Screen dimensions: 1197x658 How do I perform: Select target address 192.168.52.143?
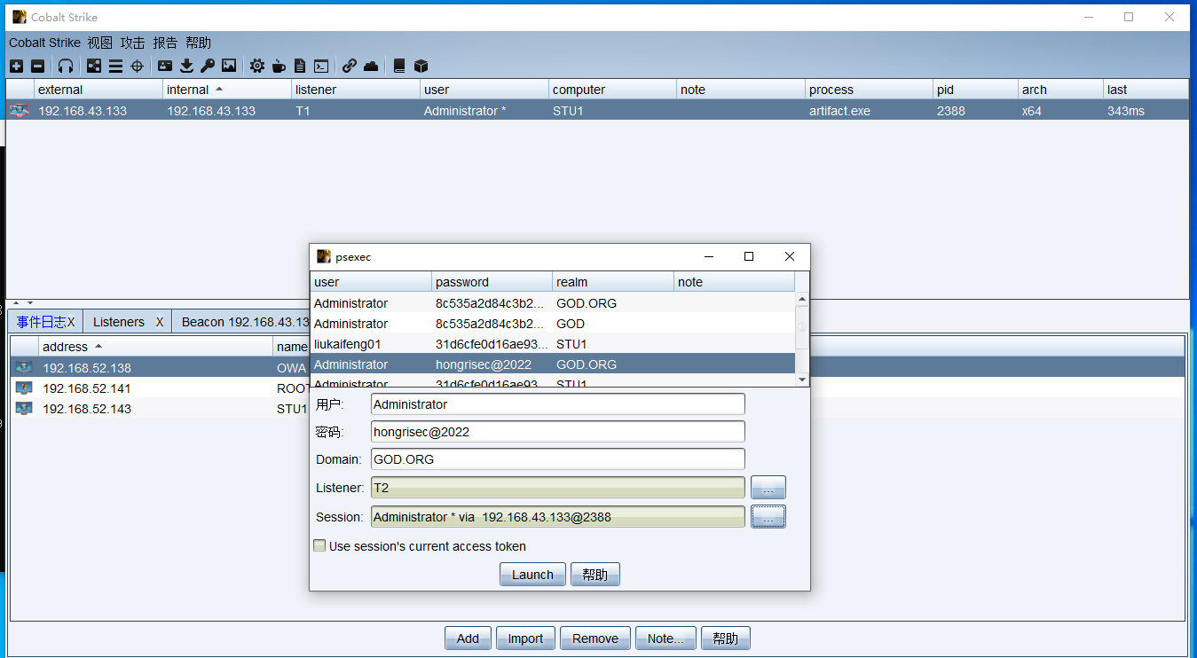click(x=87, y=409)
